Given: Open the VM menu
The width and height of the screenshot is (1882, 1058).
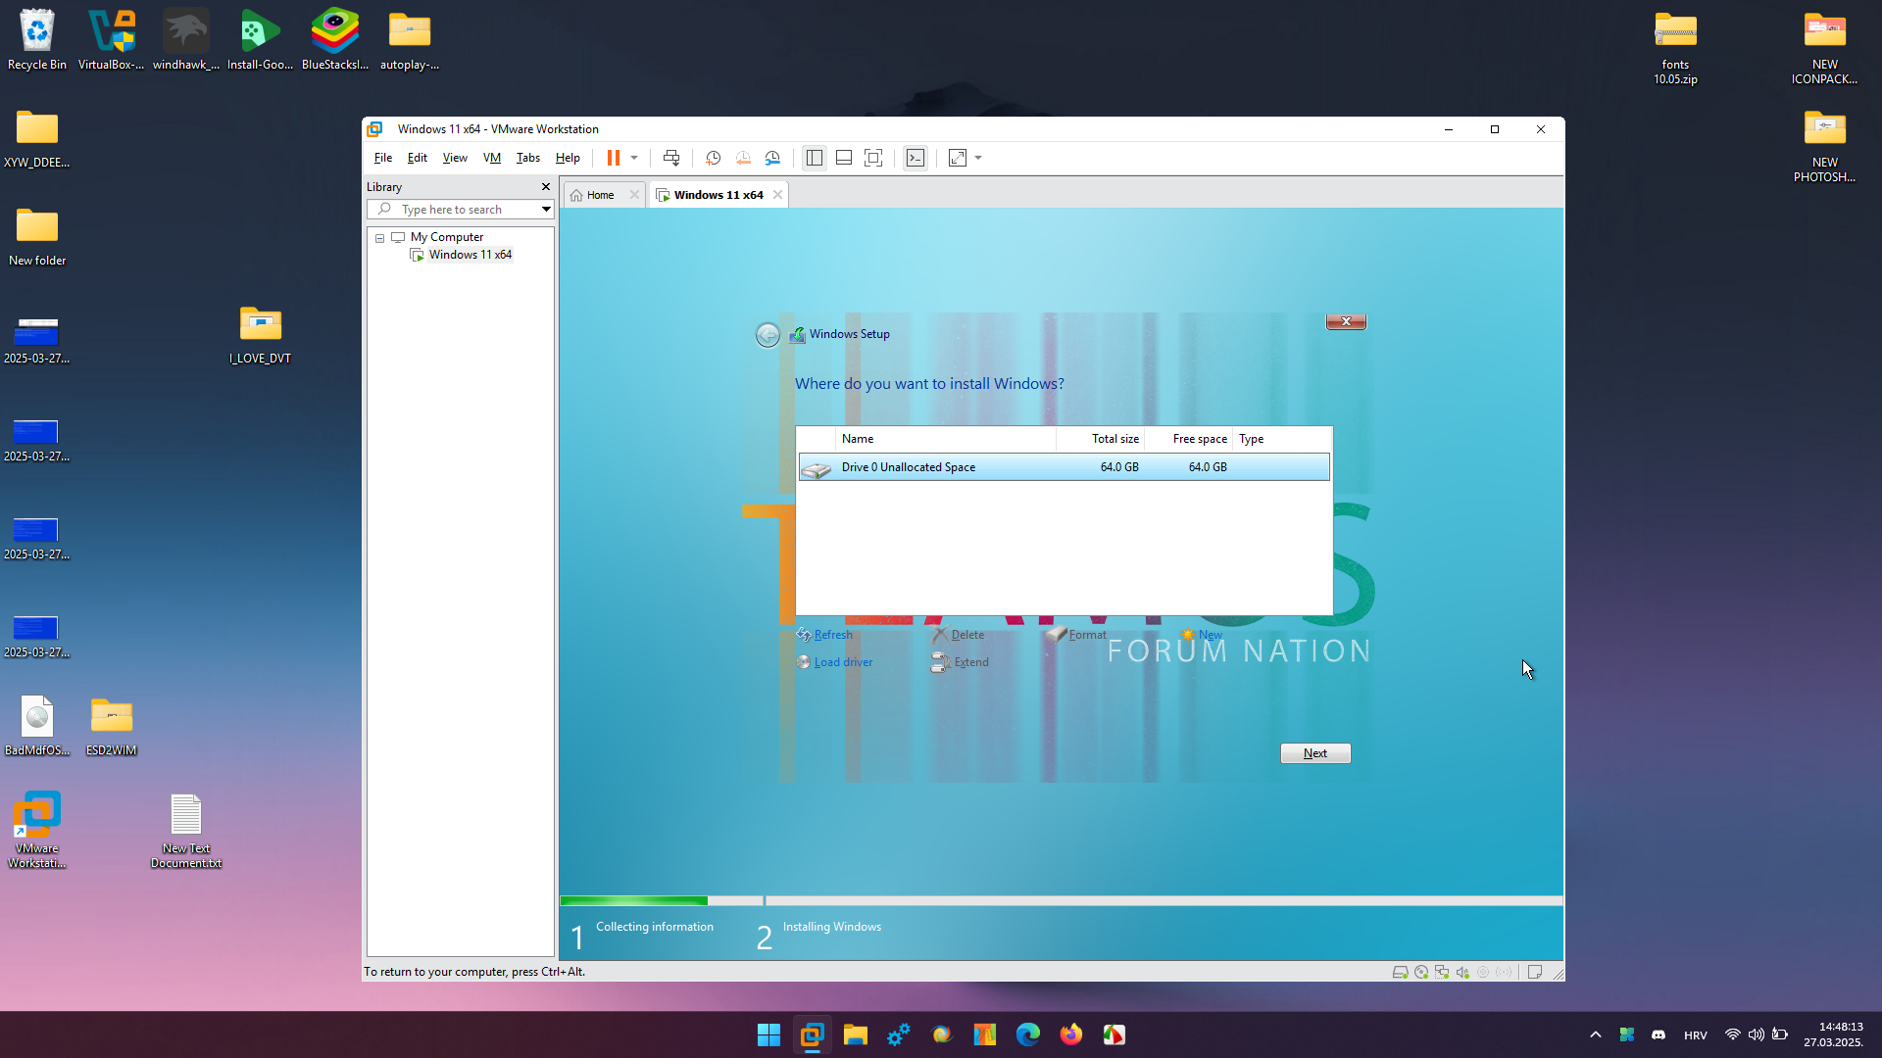Looking at the screenshot, I should click(x=492, y=158).
